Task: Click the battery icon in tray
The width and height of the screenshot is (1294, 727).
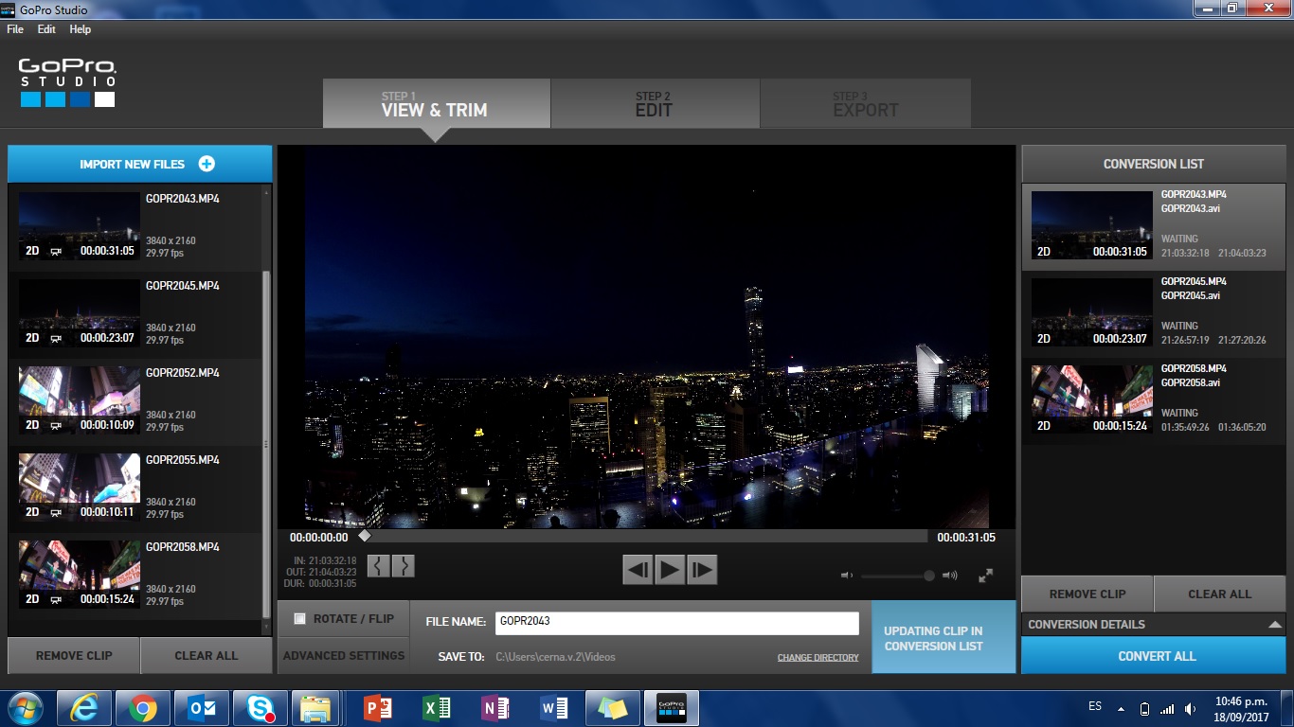Action: click(1145, 709)
